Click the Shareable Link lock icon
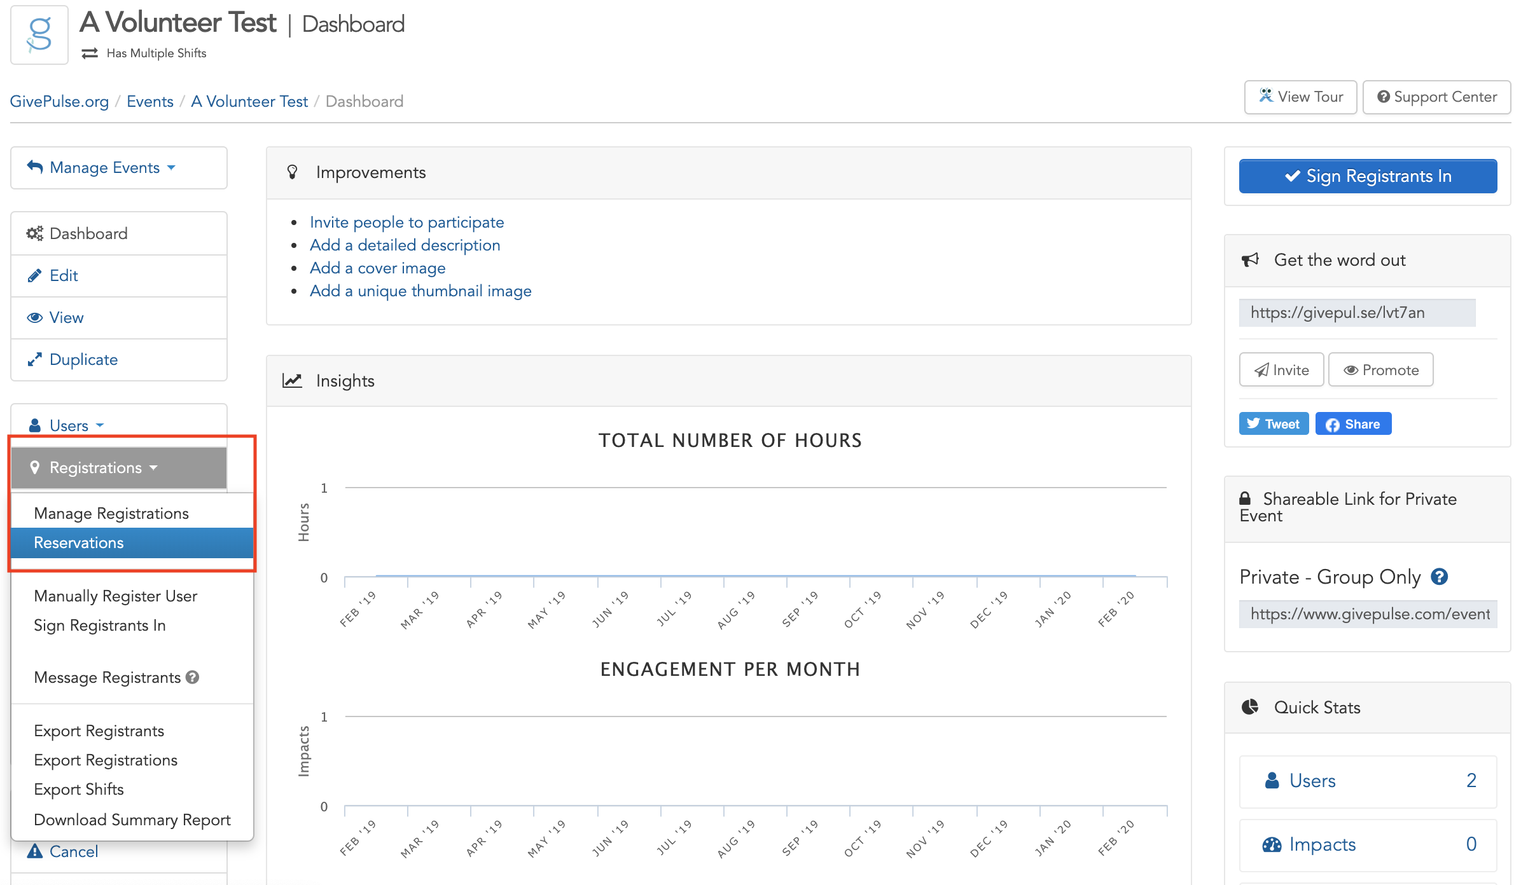1514x885 pixels. tap(1245, 498)
